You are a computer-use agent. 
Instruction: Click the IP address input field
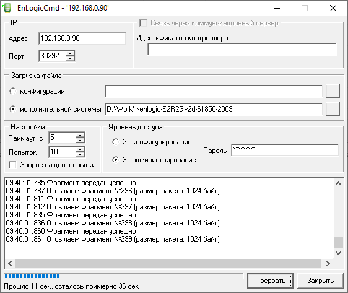82,38
